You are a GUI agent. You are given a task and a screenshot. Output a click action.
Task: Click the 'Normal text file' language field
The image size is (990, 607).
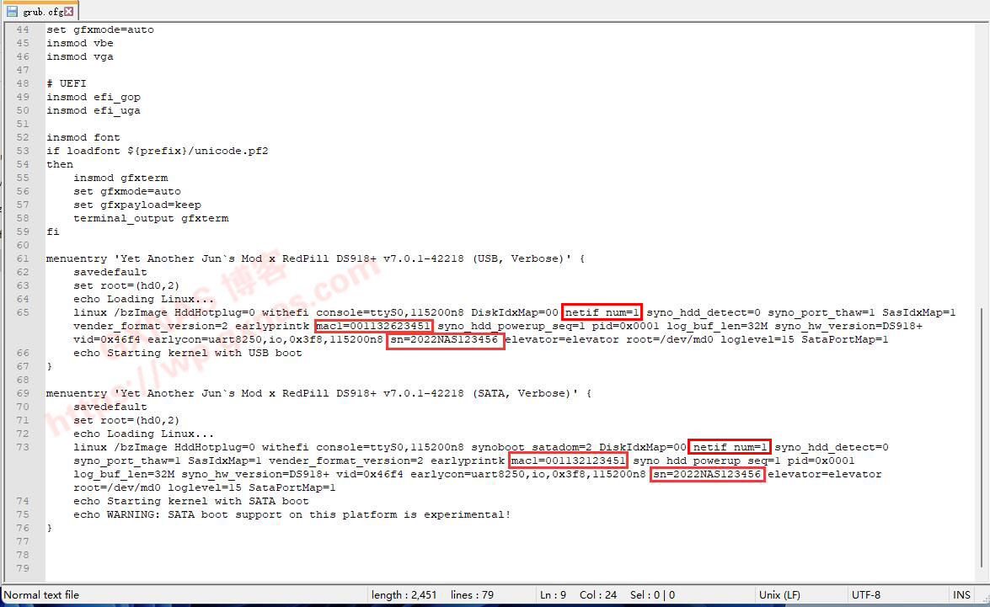point(42,594)
